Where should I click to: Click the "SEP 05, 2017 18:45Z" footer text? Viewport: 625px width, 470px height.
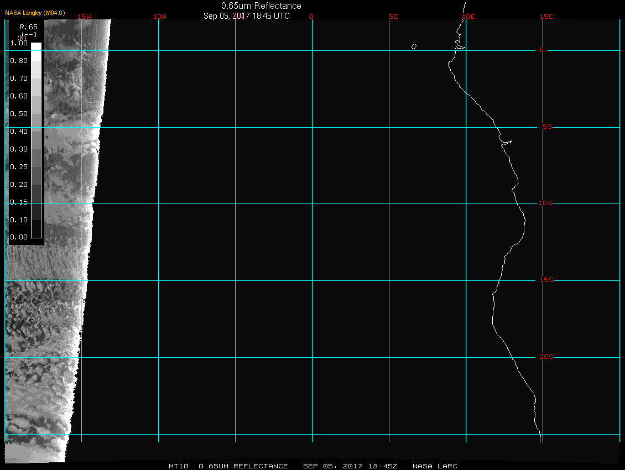[x=350, y=466]
